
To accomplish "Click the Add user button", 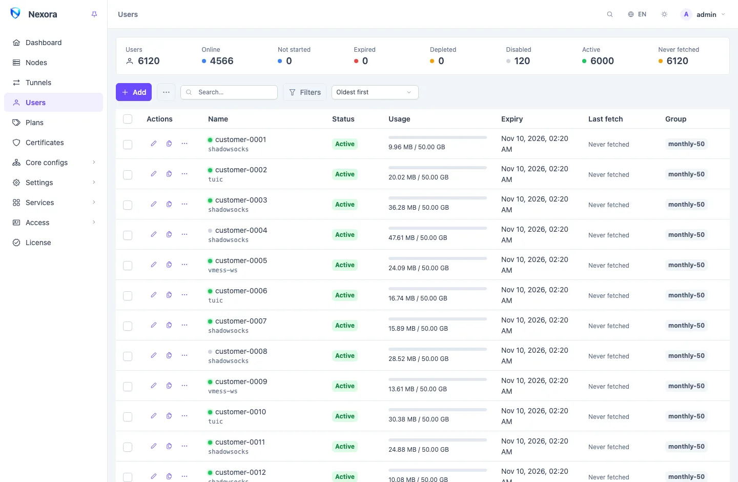I will click(134, 92).
